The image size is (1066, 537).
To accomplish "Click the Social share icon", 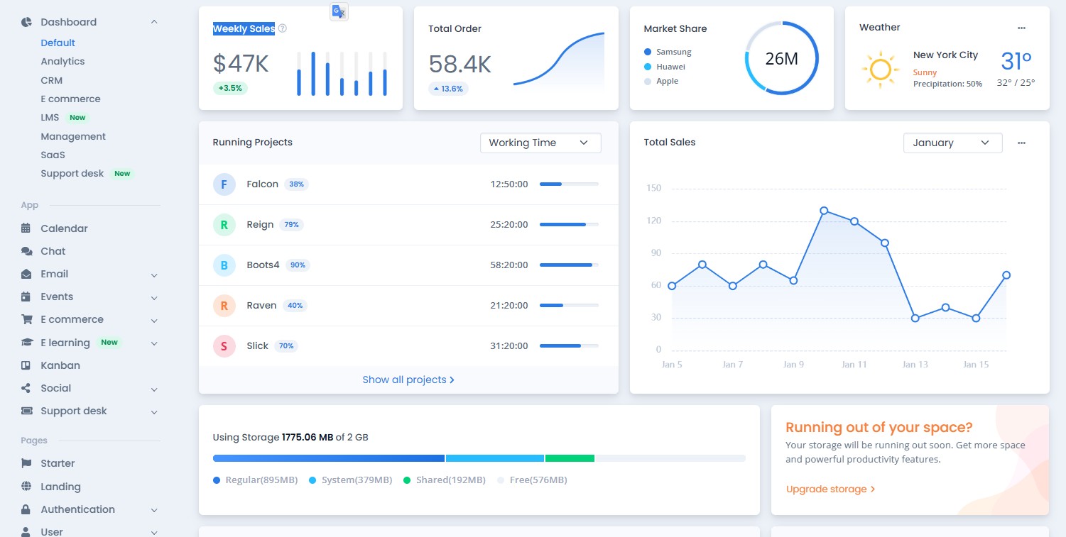I will [x=26, y=388].
